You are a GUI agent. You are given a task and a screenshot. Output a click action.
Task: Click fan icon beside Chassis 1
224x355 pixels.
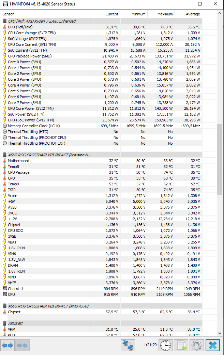4,289
